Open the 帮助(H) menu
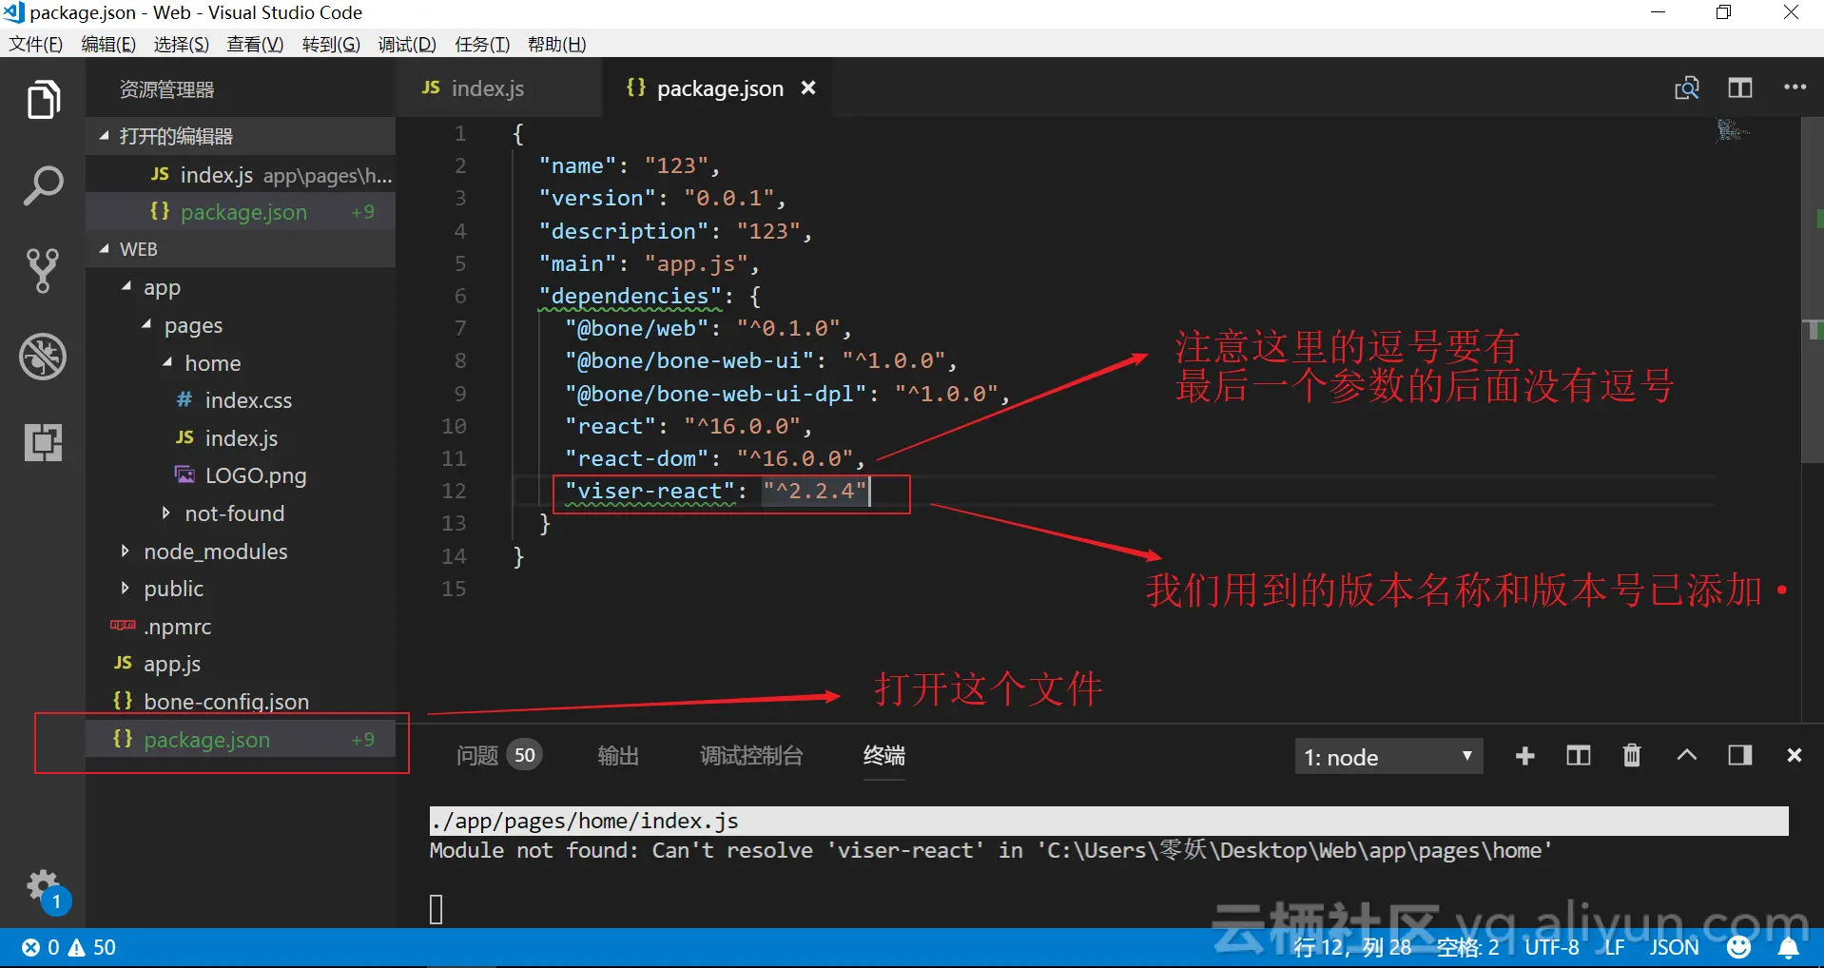 click(557, 45)
